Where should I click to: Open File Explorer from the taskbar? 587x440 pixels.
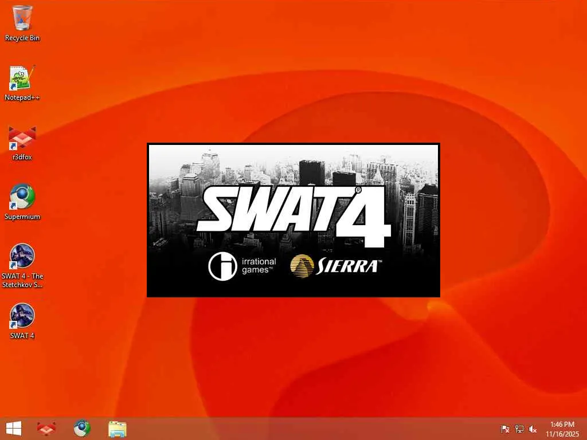(117, 429)
